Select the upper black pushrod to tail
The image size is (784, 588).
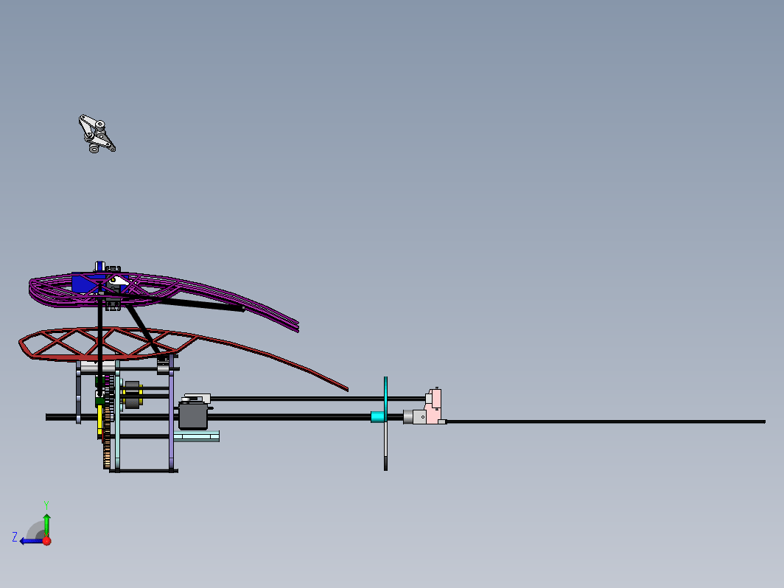[318, 399]
